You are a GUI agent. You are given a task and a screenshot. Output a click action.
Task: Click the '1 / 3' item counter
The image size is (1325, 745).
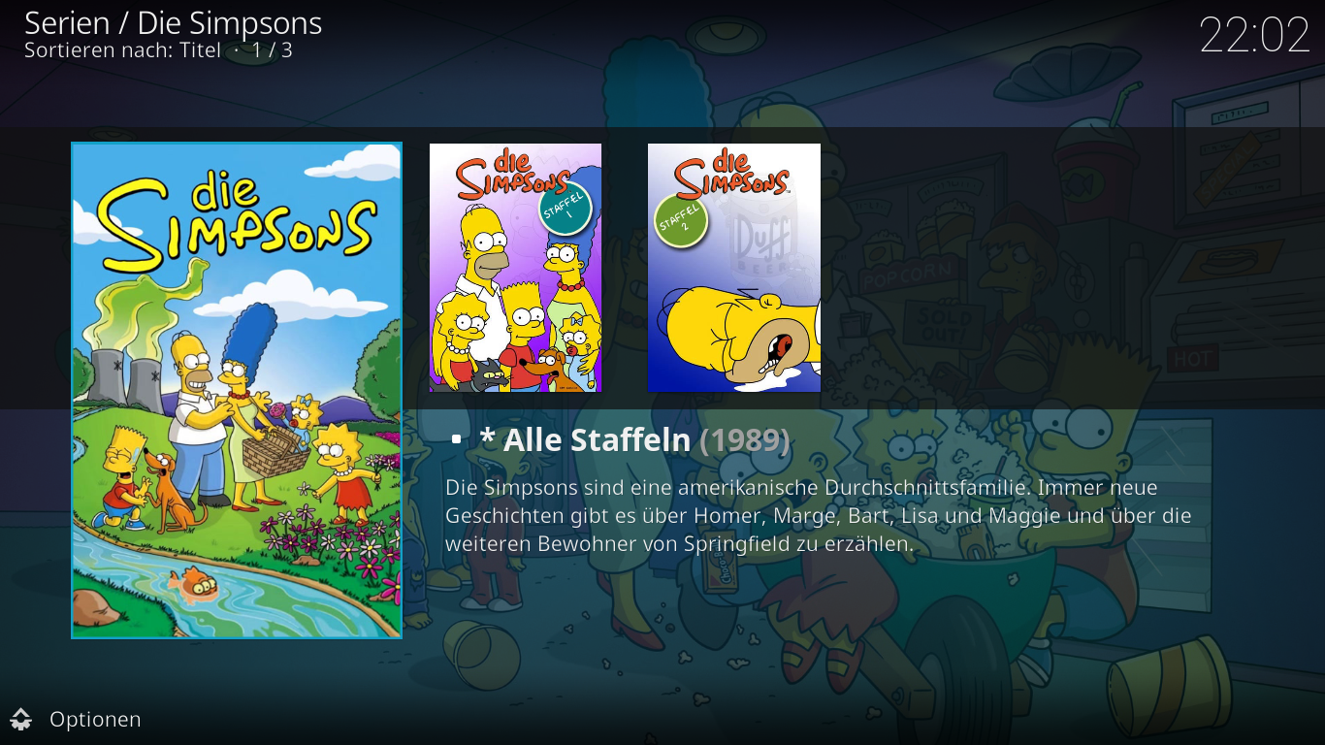pos(272,50)
